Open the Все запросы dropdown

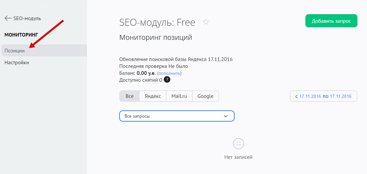pyautogui.click(x=171, y=116)
